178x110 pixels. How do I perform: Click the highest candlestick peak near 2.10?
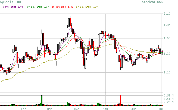click(69, 20)
